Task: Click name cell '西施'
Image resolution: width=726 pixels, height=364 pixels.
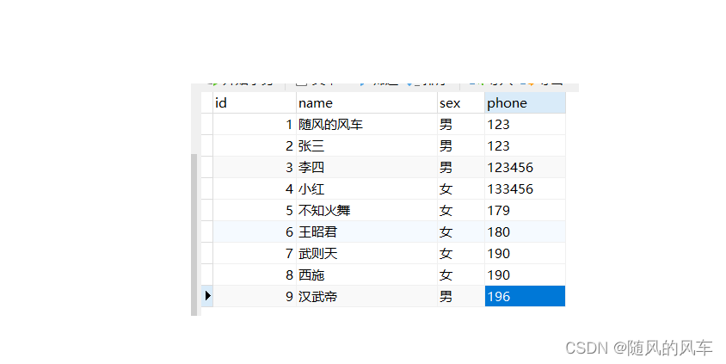Action: [366, 275]
